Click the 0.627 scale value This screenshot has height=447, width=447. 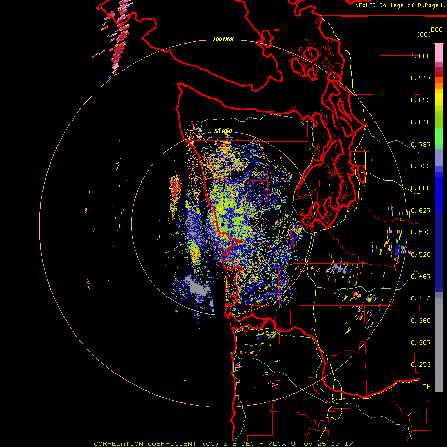(421, 211)
